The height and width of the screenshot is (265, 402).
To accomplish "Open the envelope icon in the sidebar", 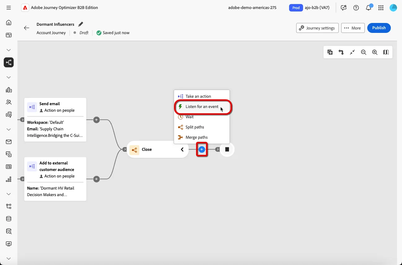I will click(x=9, y=142).
